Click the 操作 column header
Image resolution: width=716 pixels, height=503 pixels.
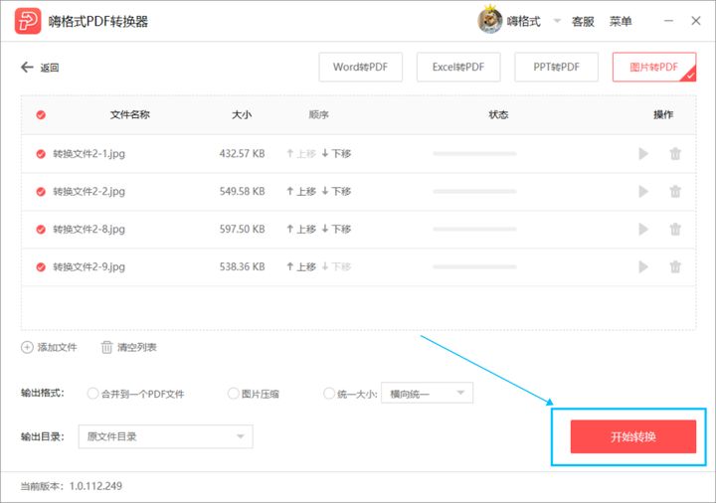click(x=663, y=114)
